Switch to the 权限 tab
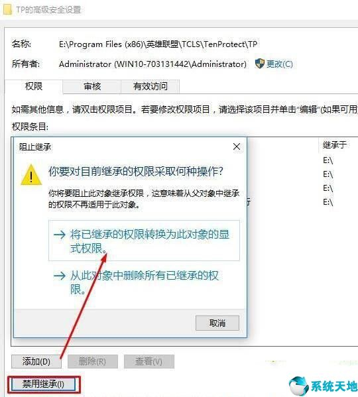The height and width of the screenshot is (397, 358). pos(33,87)
